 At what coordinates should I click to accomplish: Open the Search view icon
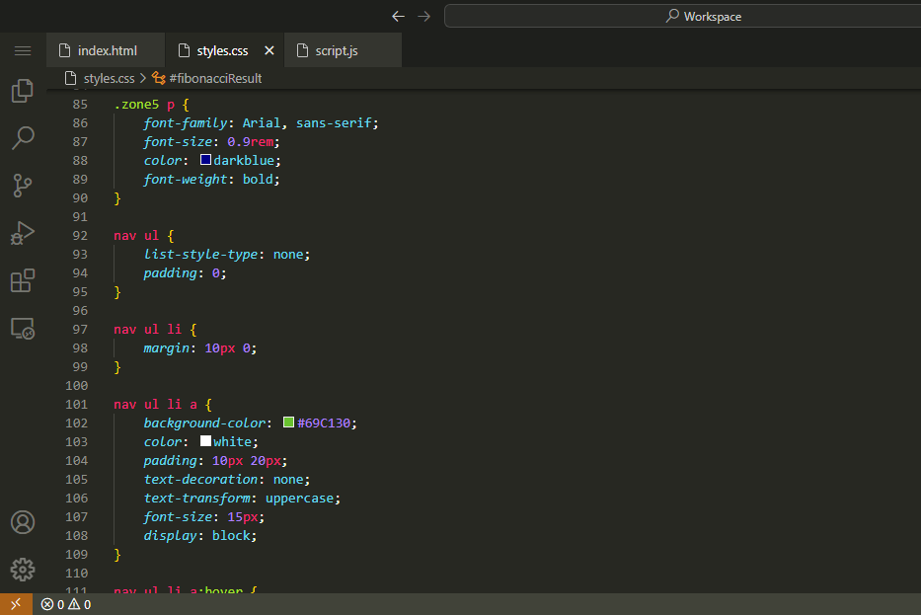[x=23, y=137]
